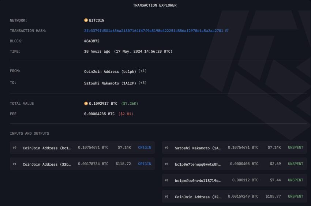Click the Bitcoin network icon
The image size is (311, 206).
(x=86, y=20)
